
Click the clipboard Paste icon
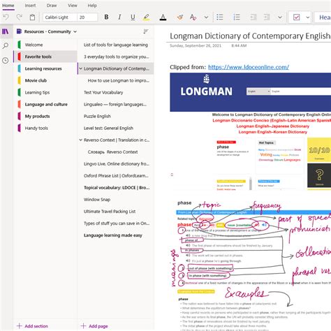tap(32, 17)
